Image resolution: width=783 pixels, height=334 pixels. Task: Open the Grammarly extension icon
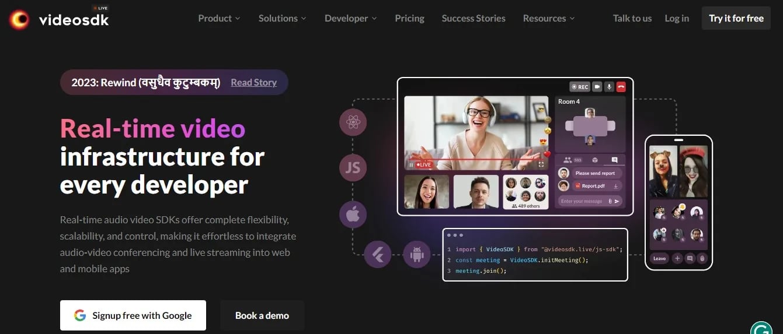click(x=761, y=327)
